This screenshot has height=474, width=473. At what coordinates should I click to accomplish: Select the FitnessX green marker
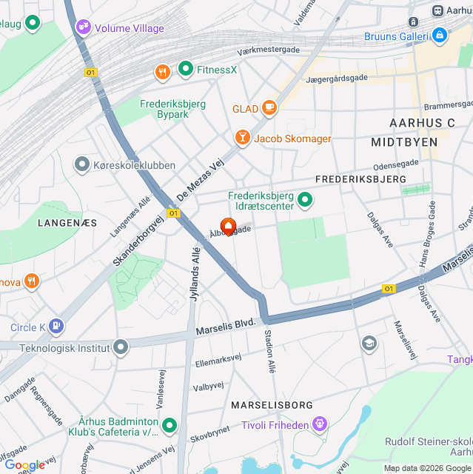click(186, 69)
